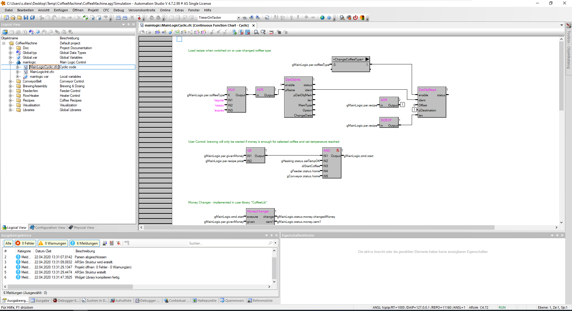Click the target magnifier search icon
This screenshot has height=311, width=572.
point(342,18)
